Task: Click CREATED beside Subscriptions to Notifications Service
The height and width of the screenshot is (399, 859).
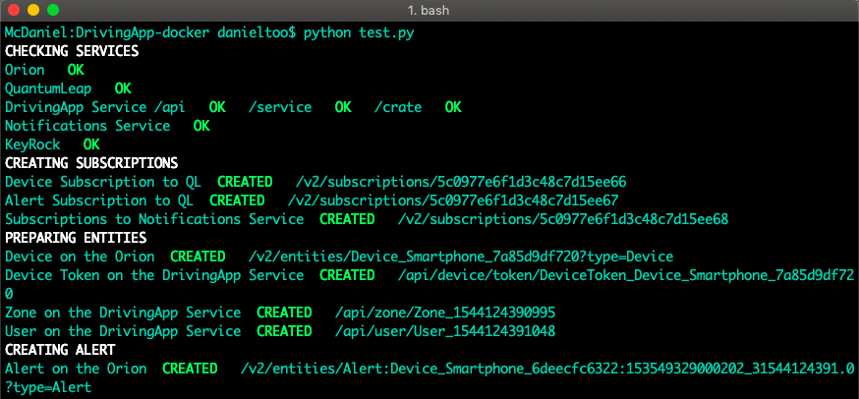Action: pos(347,219)
